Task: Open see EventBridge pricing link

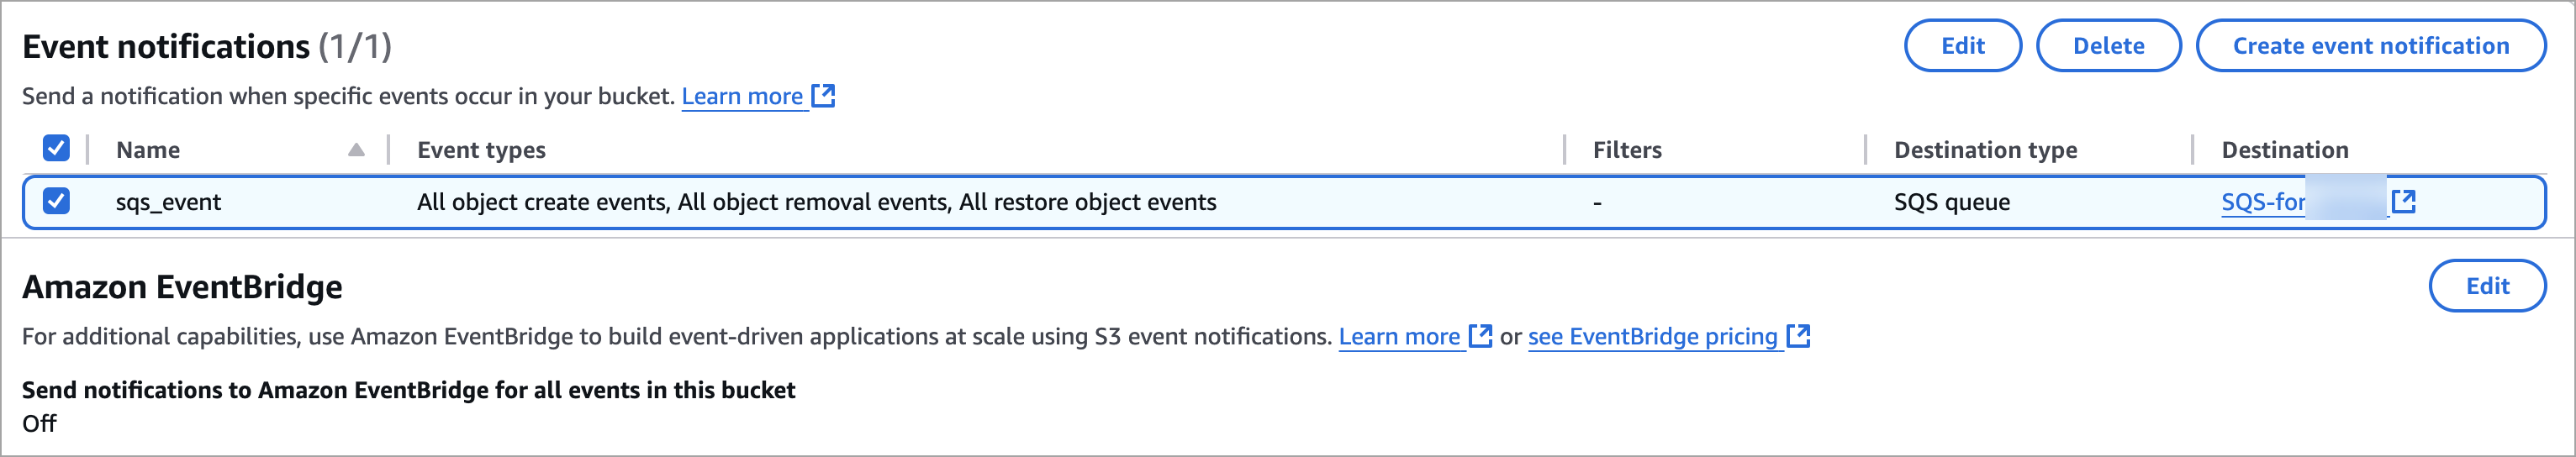Action: click(1652, 336)
